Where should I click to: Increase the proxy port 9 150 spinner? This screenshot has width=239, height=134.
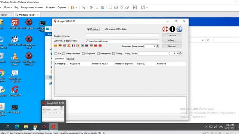(181, 52)
